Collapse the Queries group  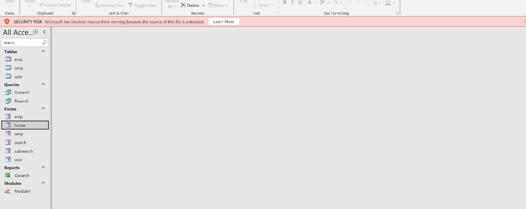pos(43,84)
